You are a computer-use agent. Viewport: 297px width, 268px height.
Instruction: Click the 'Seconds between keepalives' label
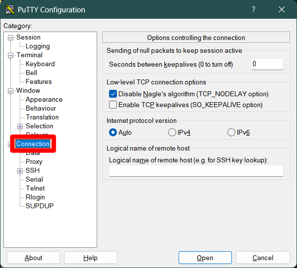(x=171, y=65)
